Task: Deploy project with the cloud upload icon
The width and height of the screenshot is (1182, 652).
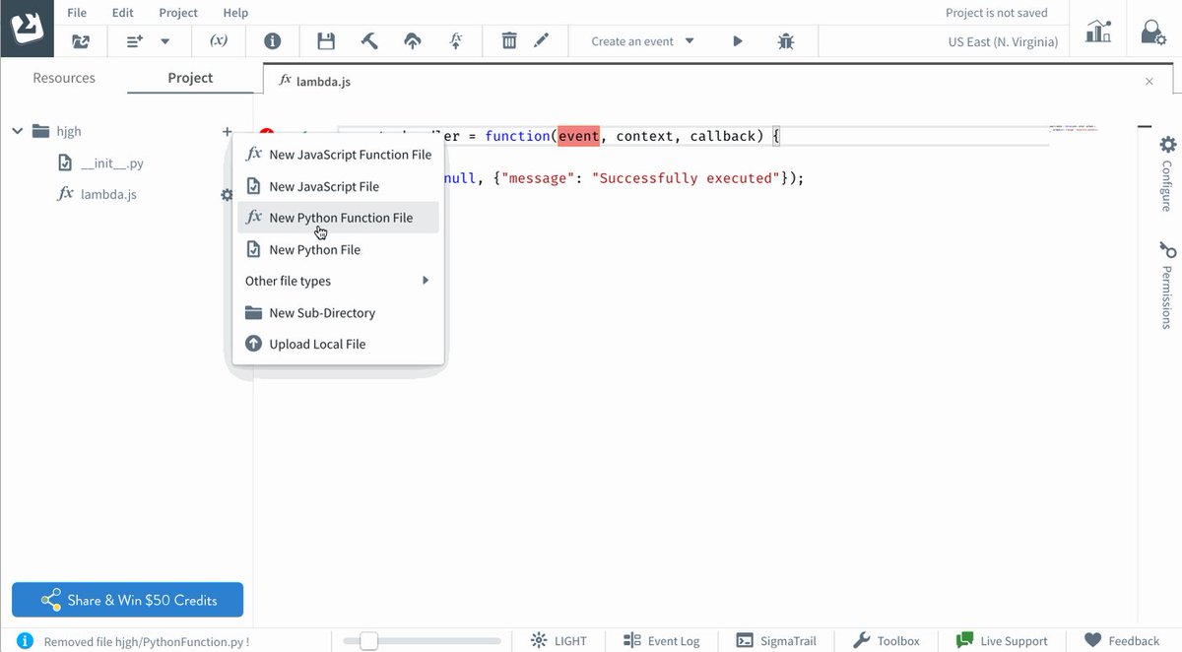Action: point(413,41)
